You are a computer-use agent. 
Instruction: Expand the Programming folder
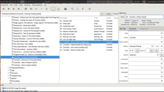(8, 76)
